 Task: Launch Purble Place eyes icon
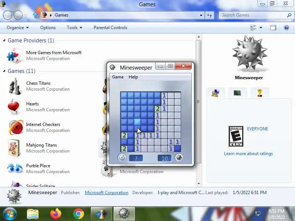pos(15,168)
